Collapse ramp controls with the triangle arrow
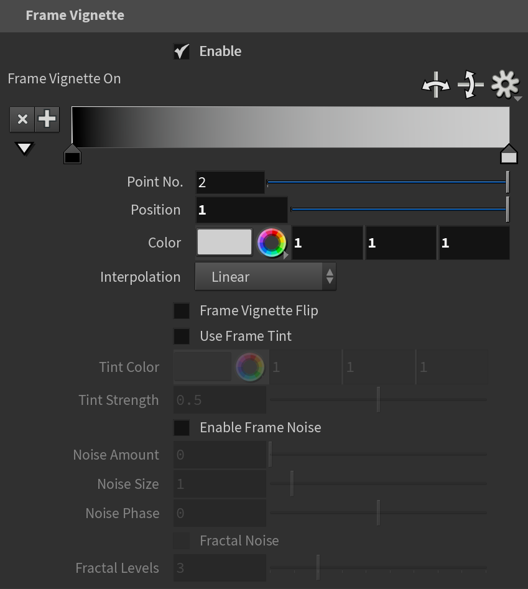Screen dimensions: 528x589 tap(24, 148)
